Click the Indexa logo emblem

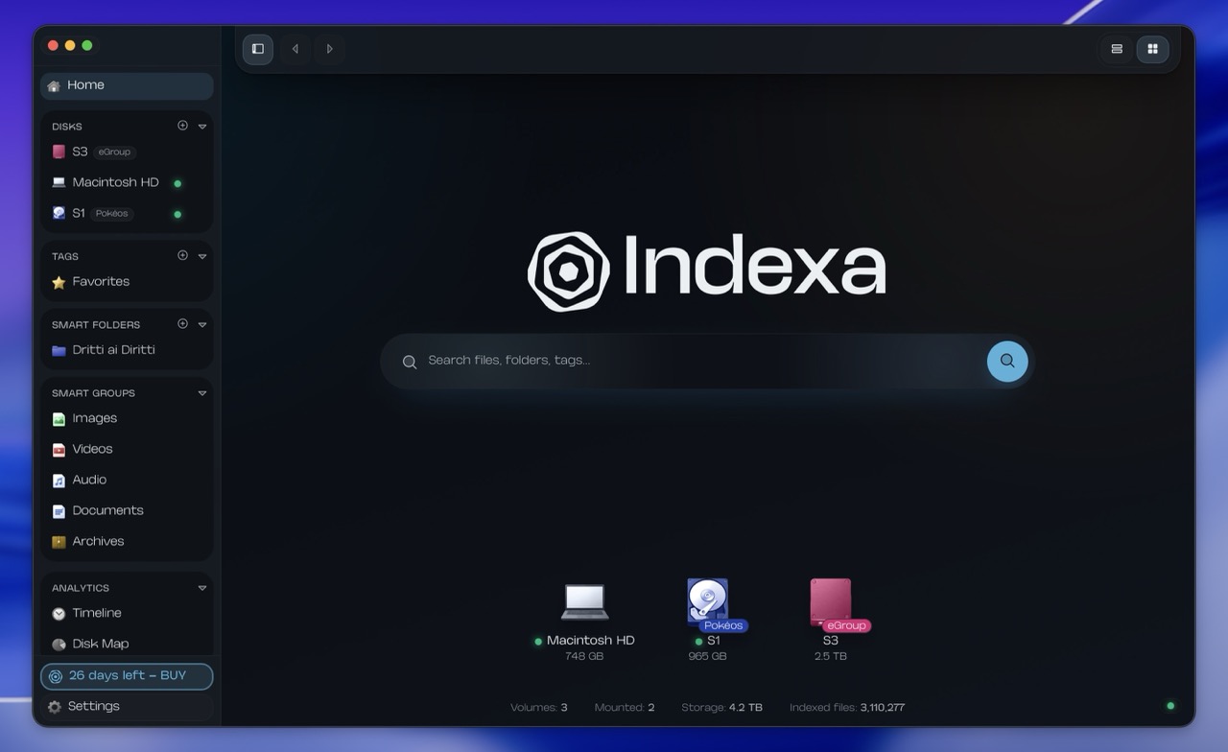click(569, 271)
